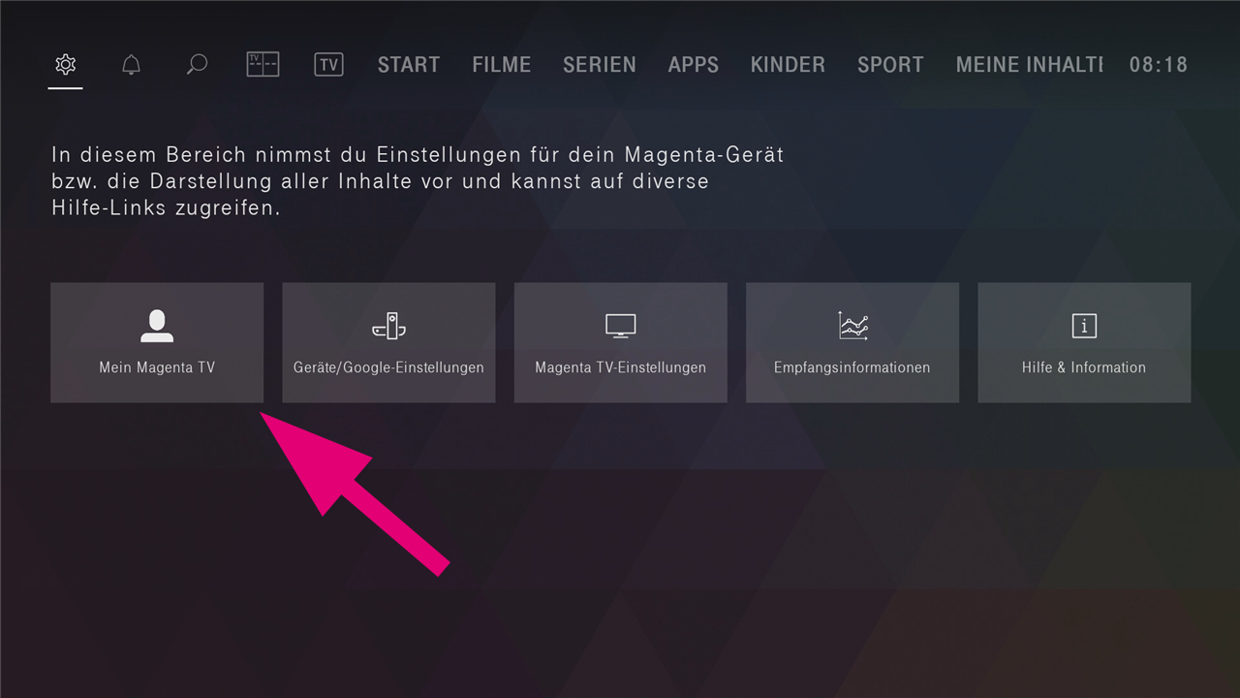The width and height of the screenshot is (1240, 698).
Task: Open search via the magnifier icon
Action: (197, 64)
